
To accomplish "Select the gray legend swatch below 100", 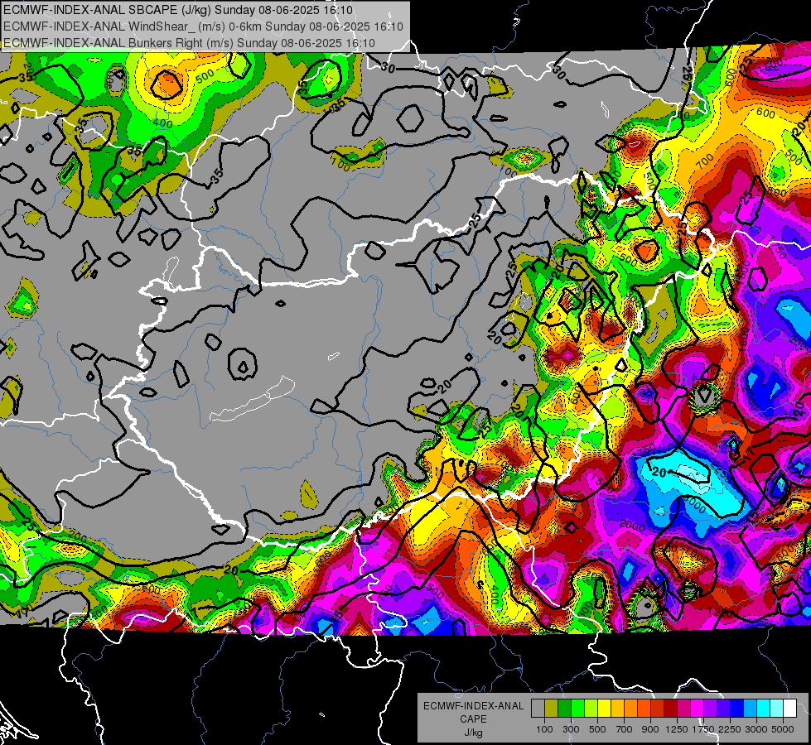I will click(x=538, y=709).
